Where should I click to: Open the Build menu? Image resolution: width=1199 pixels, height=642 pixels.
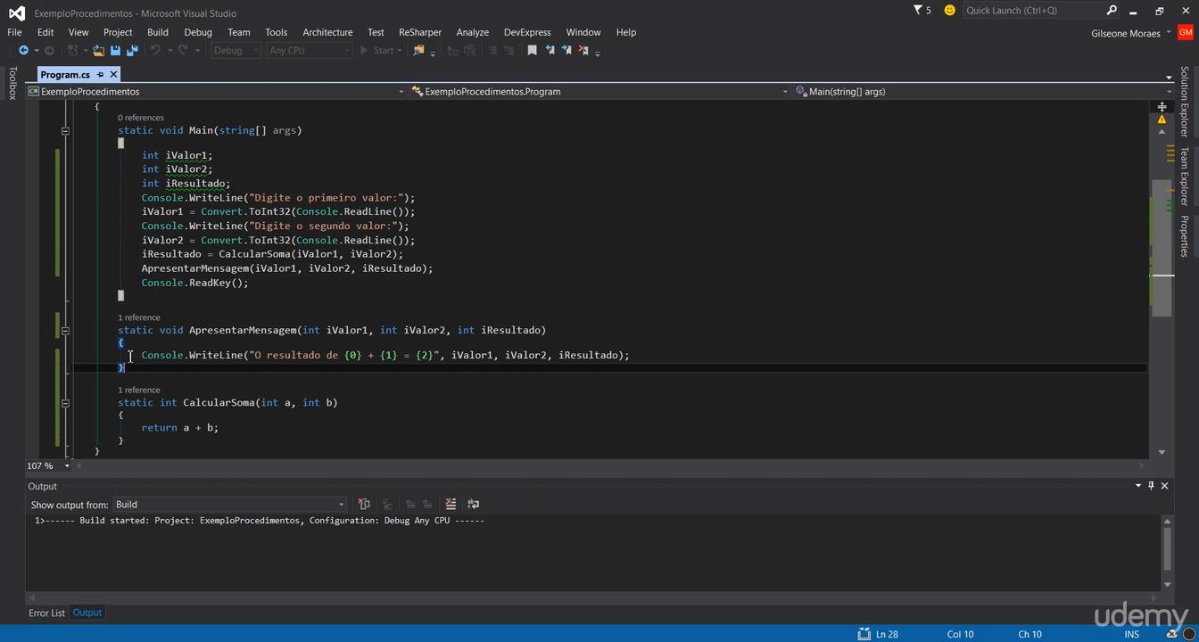click(x=158, y=32)
